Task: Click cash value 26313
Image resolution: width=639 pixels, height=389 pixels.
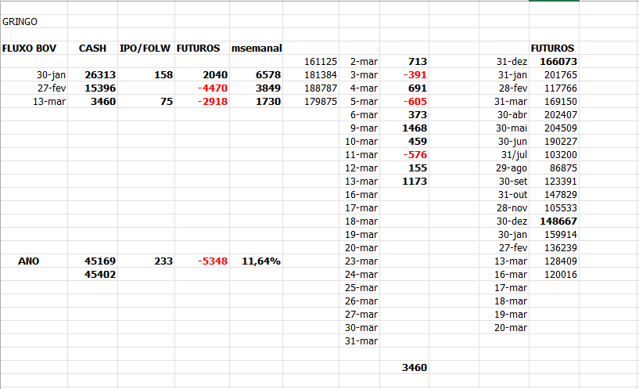Action: 92,75
